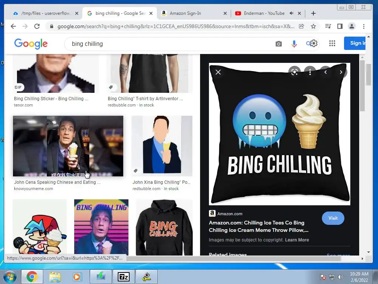Screen dimensions: 378x284
Task: Mute audio on Enderman YouTube tab
Action: click(292, 13)
